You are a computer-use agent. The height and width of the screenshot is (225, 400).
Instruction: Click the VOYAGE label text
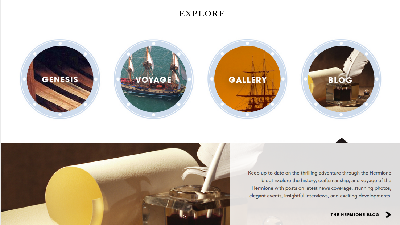click(x=153, y=80)
